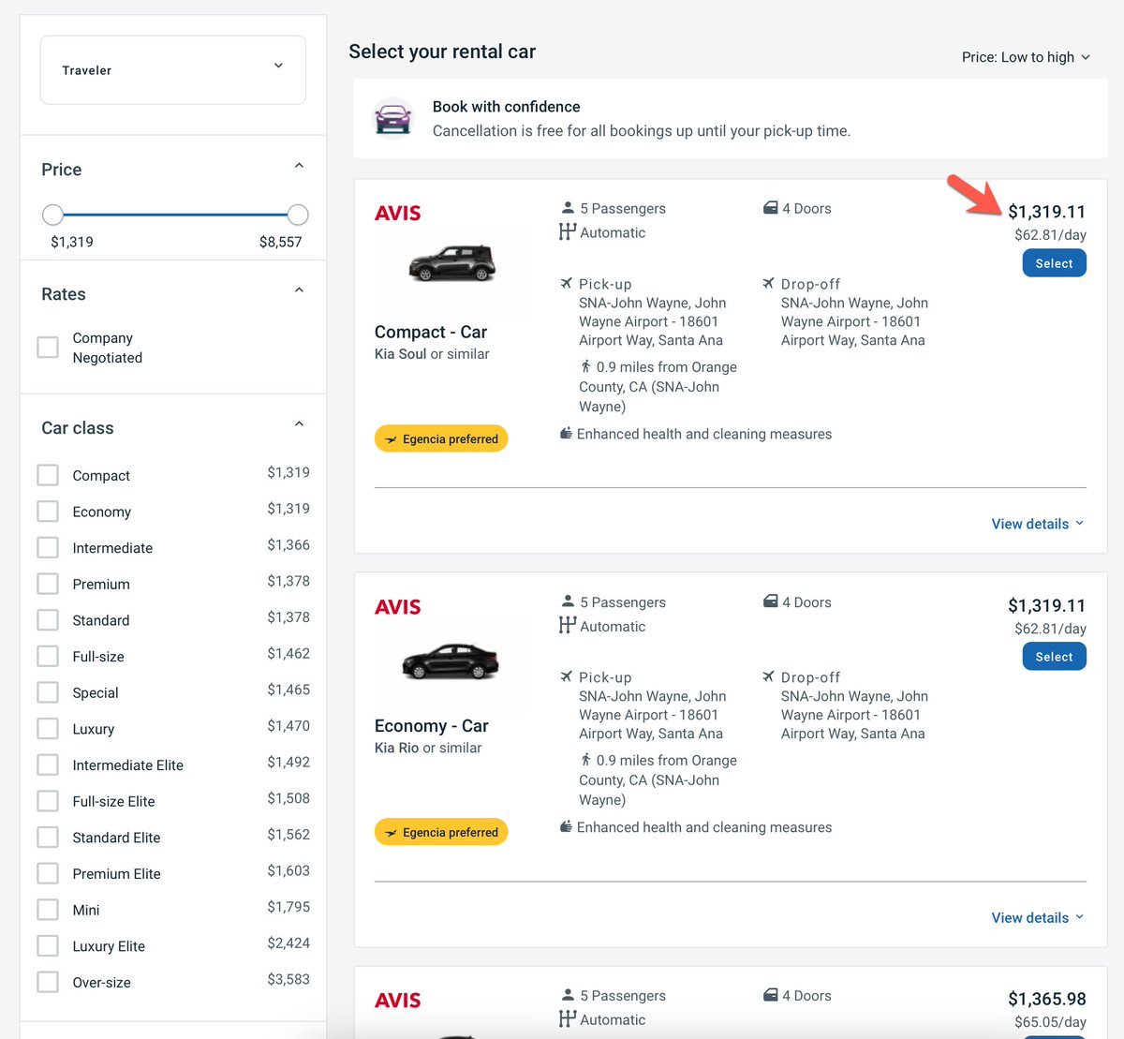Click the $1,365.98 price text

(x=1047, y=999)
